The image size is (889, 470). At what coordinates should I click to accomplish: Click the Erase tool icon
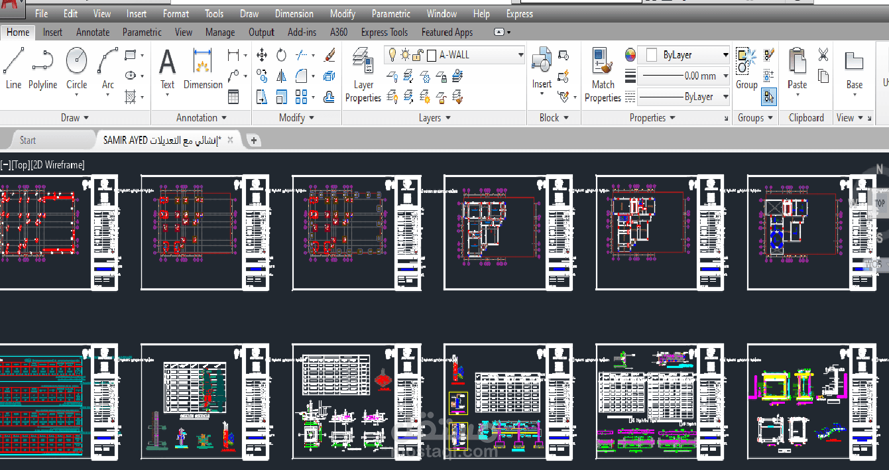329,55
